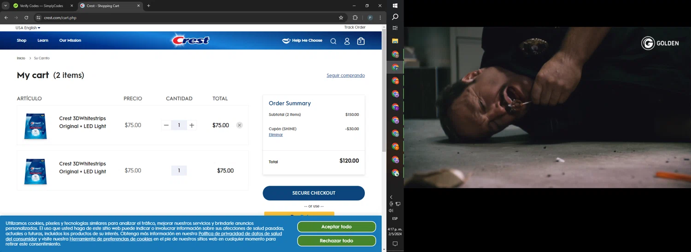Close the Crest - Shopping Cart tab
Image resolution: width=691 pixels, height=252 pixels.
click(138, 6)
